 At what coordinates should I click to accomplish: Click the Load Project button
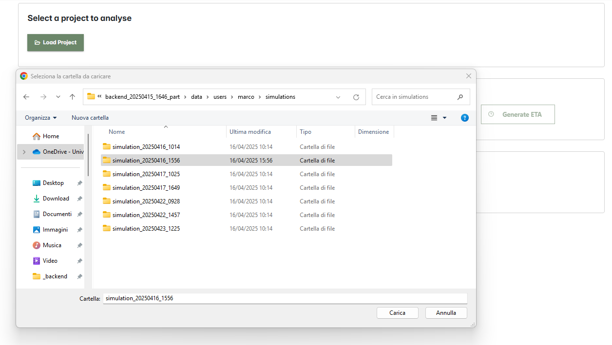[56, 42]
